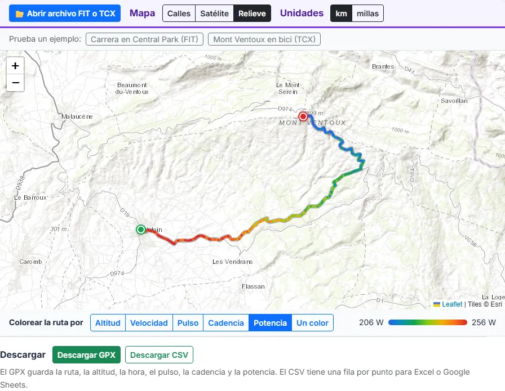505x391 pixels.
Task: Click the power color gradient legend
Action: [428, 322]
